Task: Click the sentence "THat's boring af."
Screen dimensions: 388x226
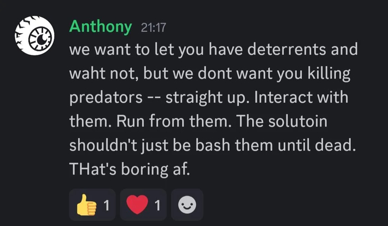Action: tap(130, 170)
